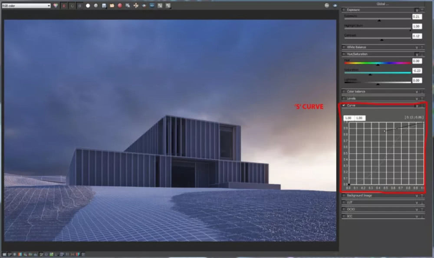Expand the Color balance rollout
Screen dimensions: 434x258
coord(417,92)
